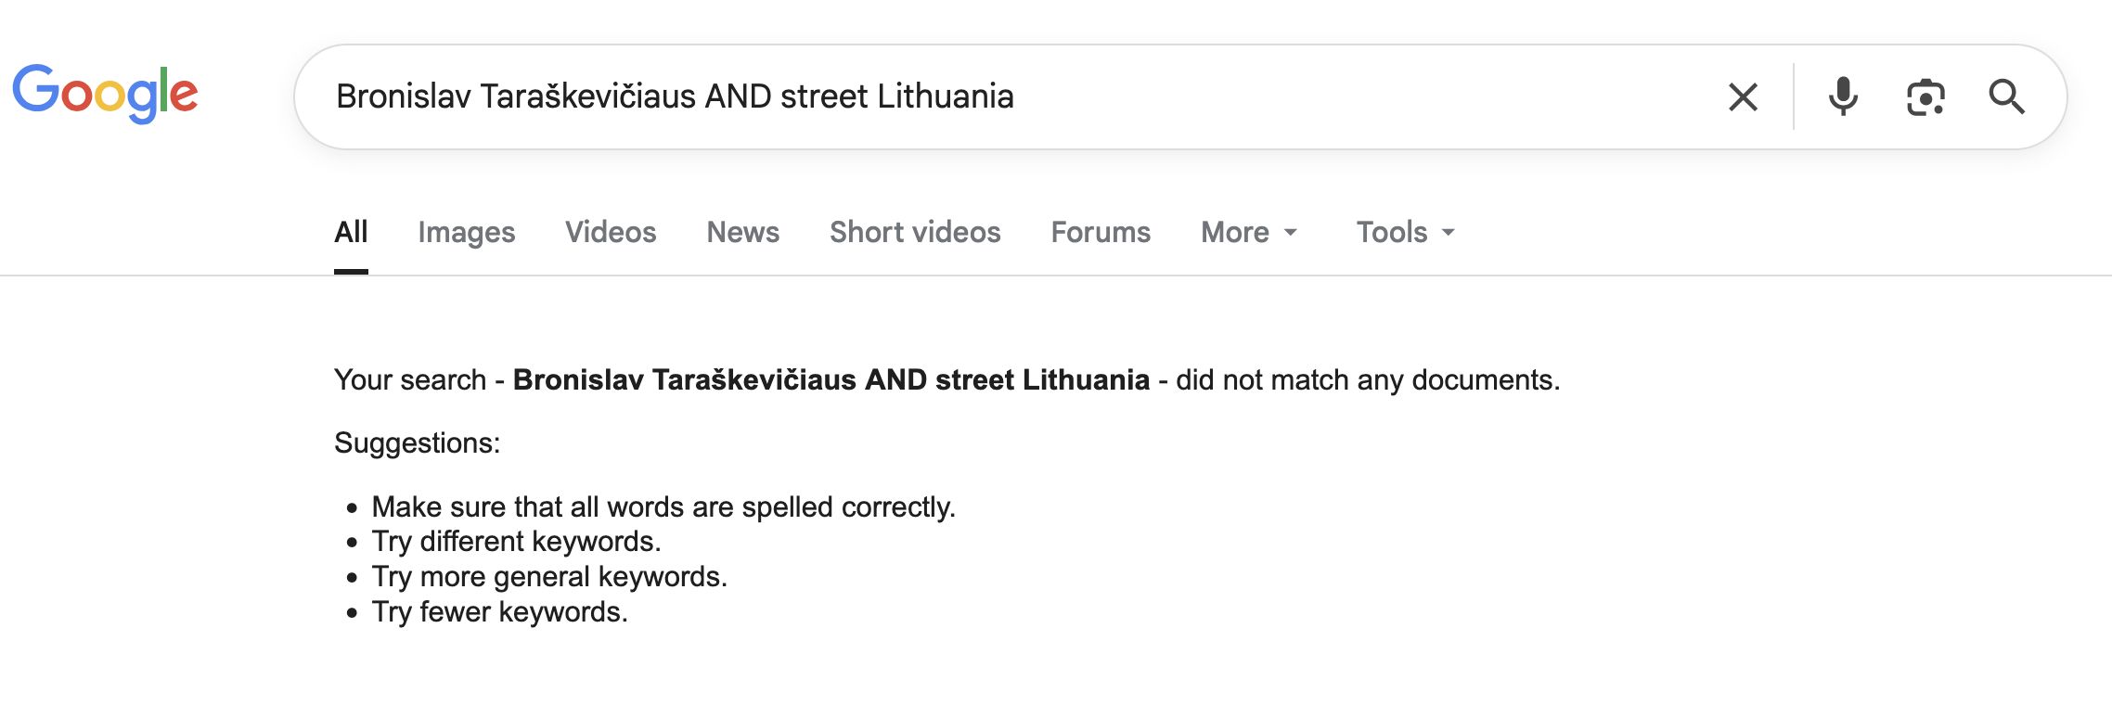Clear the search box with the X icon
2112x718 pixels.
[1743, 96]
